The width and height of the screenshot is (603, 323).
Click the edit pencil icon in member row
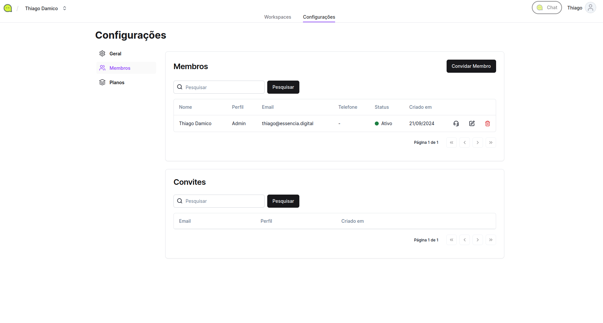click(x=472, y=123)
